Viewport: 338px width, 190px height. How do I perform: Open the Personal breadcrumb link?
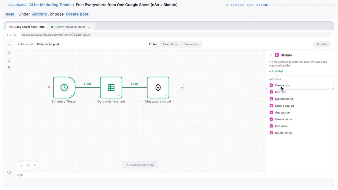point(25,44)
